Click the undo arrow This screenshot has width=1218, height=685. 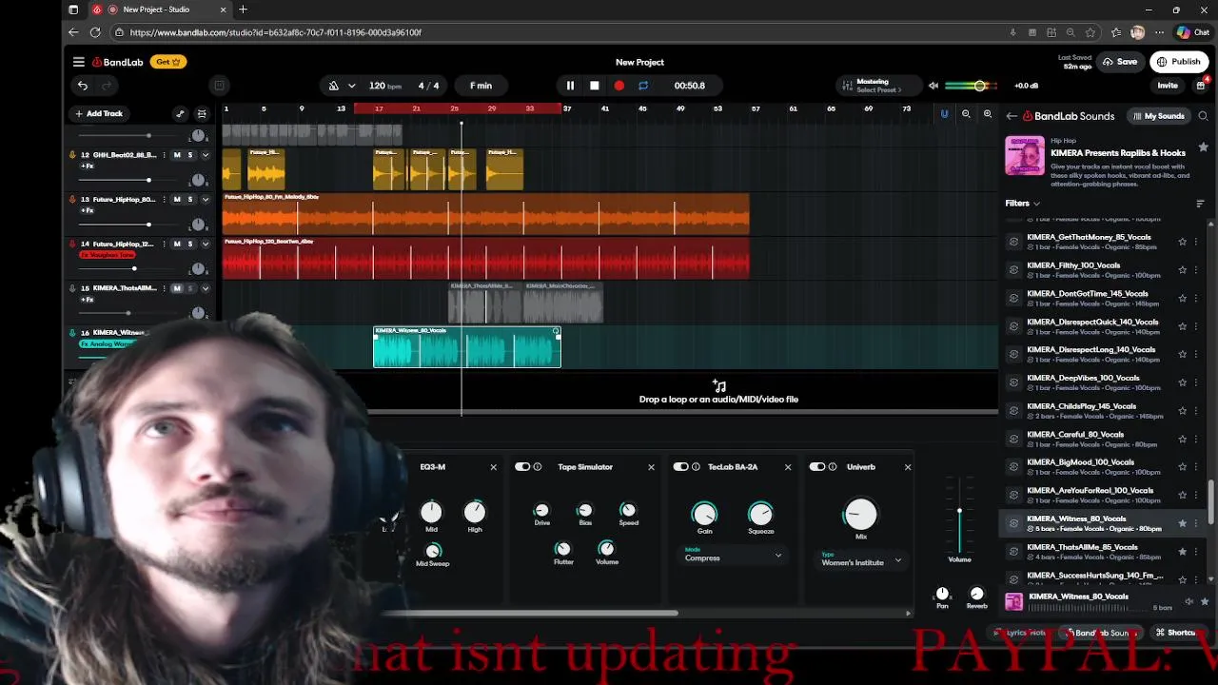(x=83, y=86)
